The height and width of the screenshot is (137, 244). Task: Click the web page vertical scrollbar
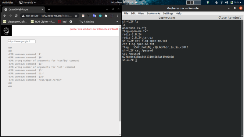(x=120, y=75)
